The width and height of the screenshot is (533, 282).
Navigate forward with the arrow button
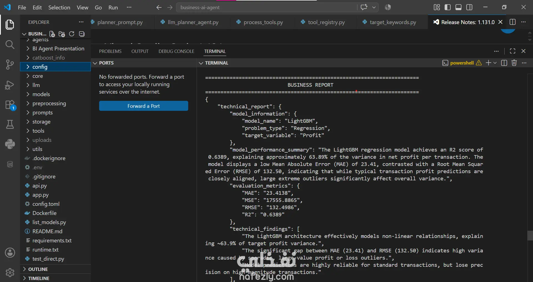point(170,7)
